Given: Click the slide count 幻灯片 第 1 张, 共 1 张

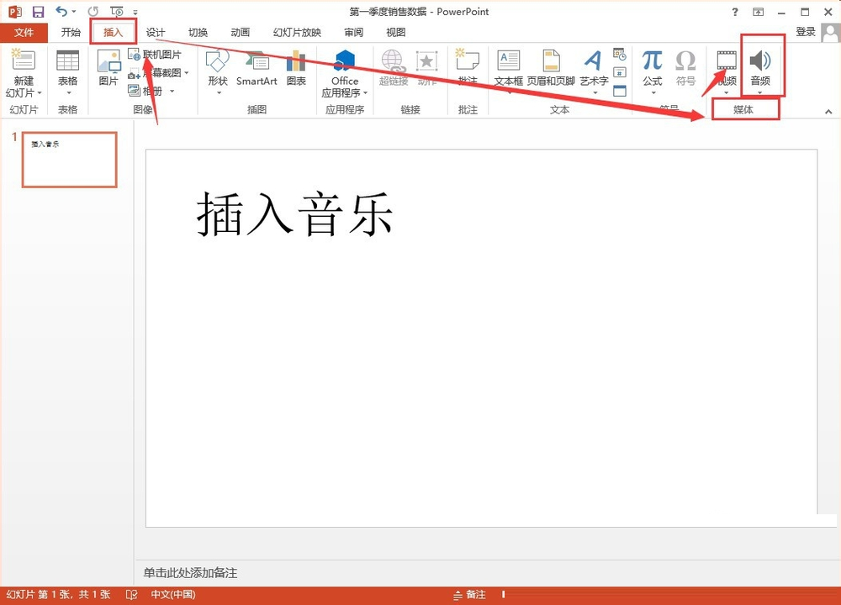Looking at the screenshot, I should 58,594.
